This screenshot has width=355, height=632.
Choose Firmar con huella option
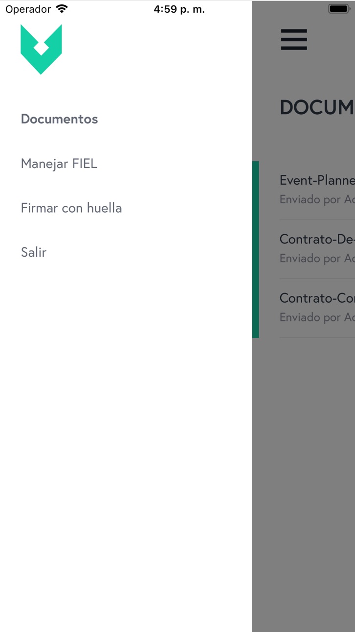[71, 208]
